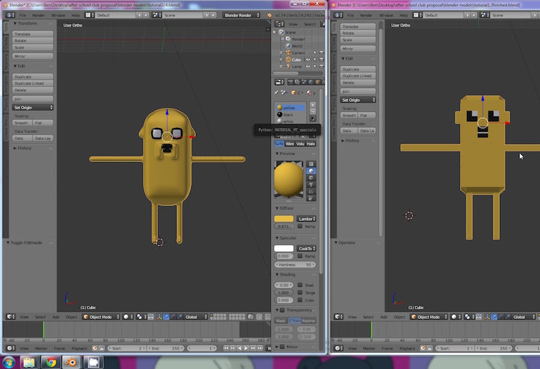Select the black material slot

(290, 114)
